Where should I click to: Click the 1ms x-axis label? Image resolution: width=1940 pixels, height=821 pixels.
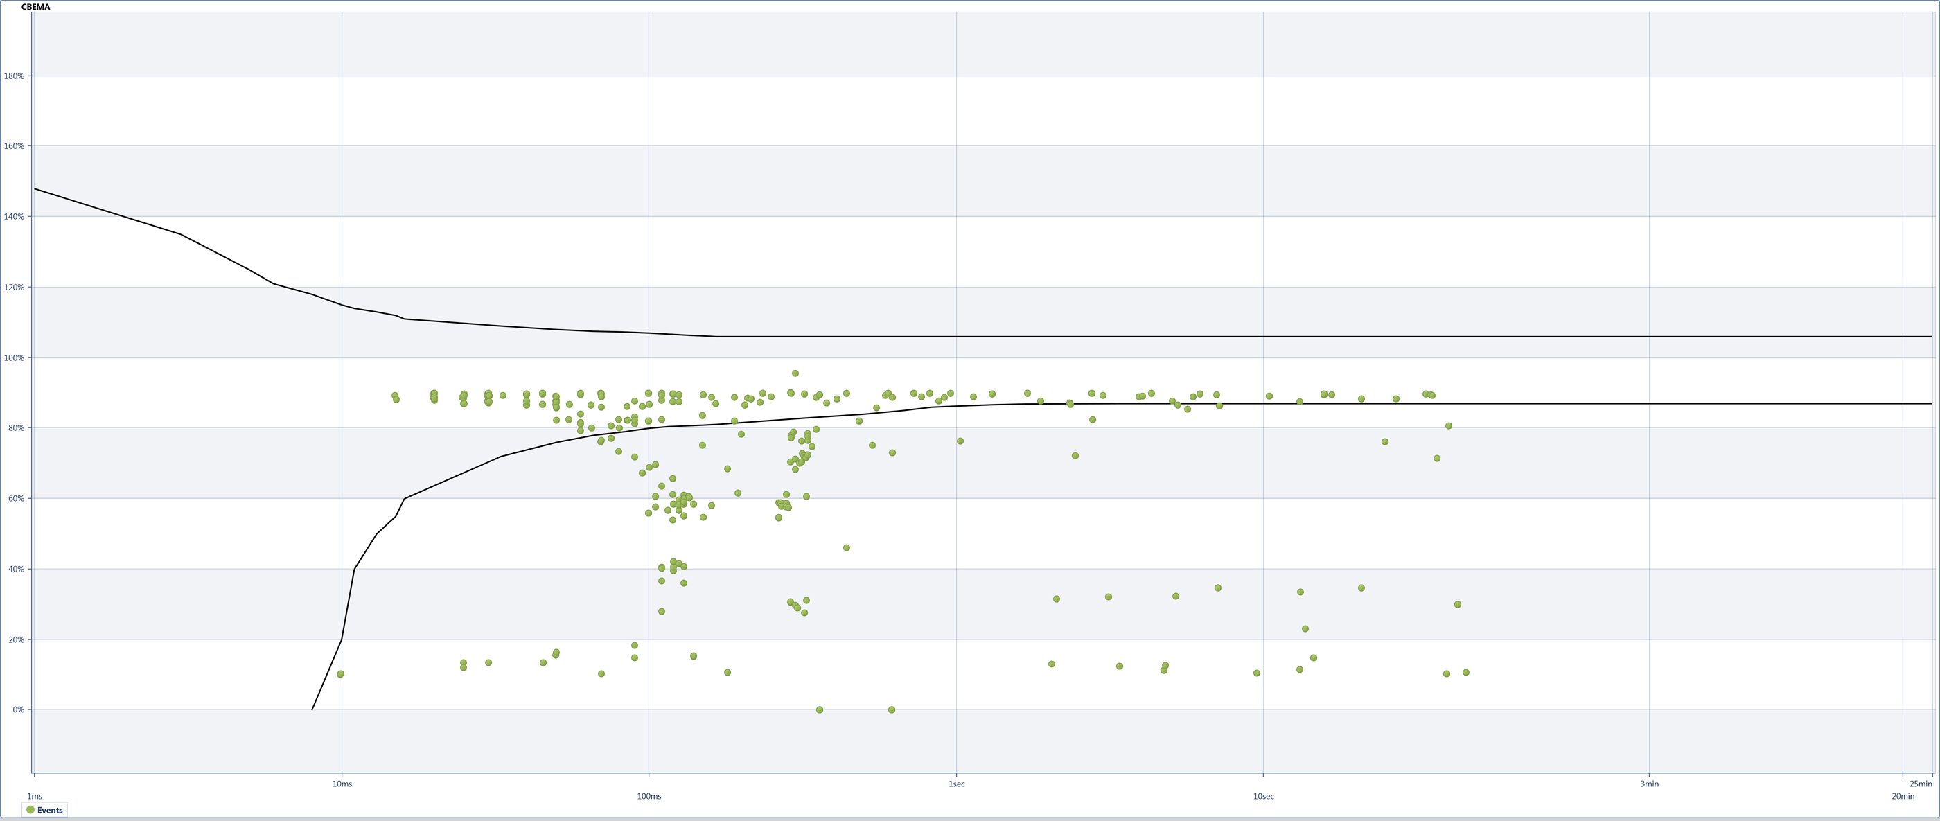coord(35,796)
